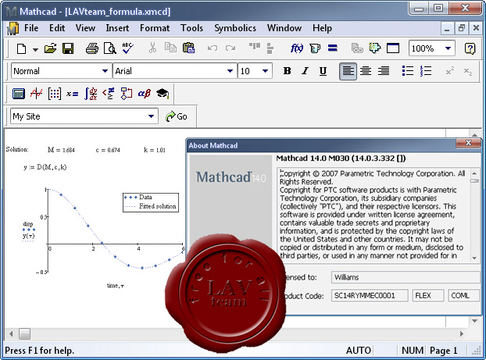Create a new worksheet with New icon

pyautogui.click(x=21, y=48)
